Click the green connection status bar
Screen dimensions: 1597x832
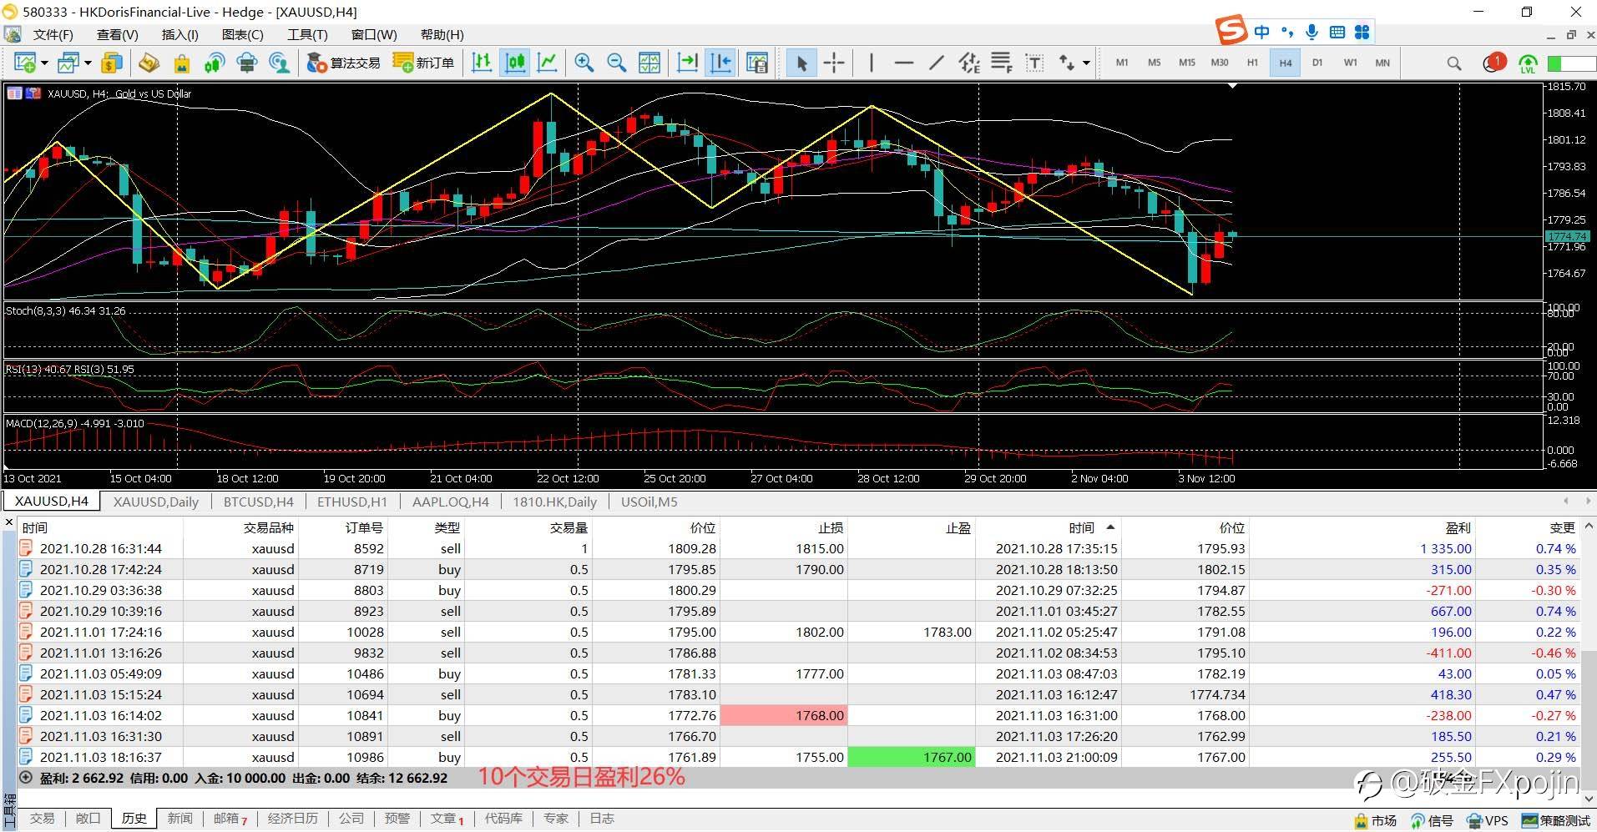[1571, 63]
